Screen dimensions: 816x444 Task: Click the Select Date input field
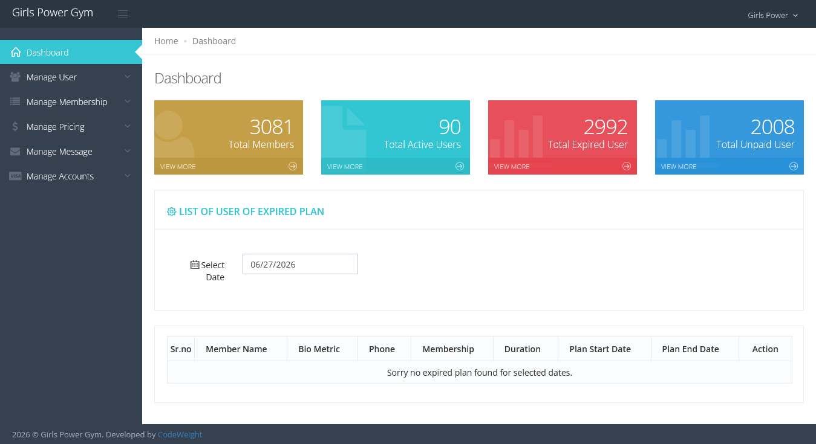(300, 264)
